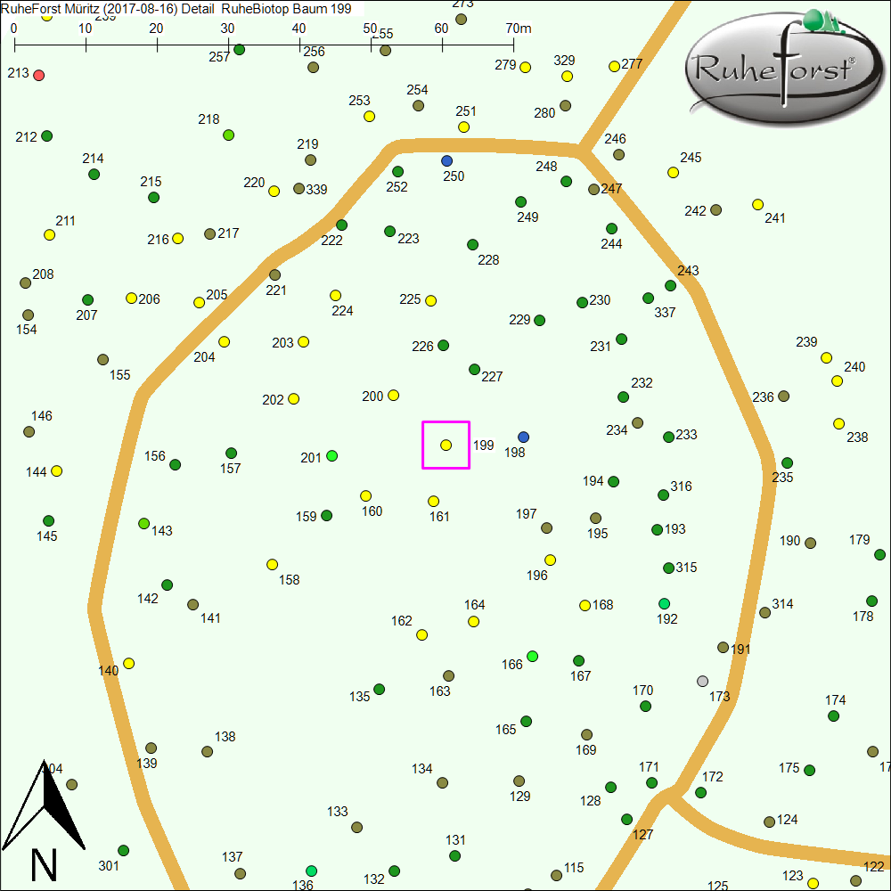891x891 pixels.
Task: Click the dark green tree marker 226
Action: (x=444, y=345)
